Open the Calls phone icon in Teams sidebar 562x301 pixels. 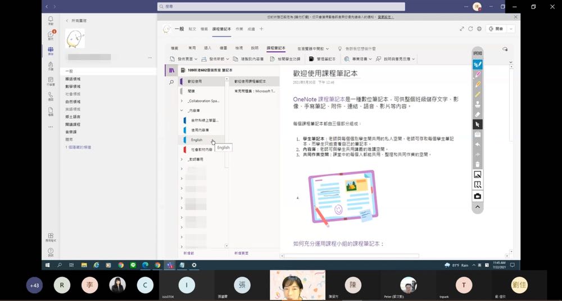click(51, 96)
